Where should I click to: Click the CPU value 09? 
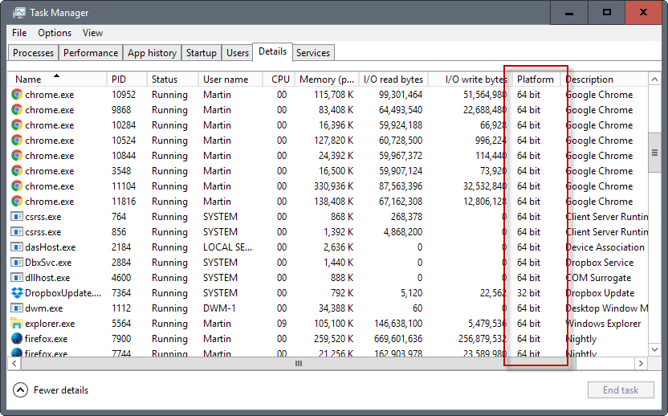click(x=282, y=324)
